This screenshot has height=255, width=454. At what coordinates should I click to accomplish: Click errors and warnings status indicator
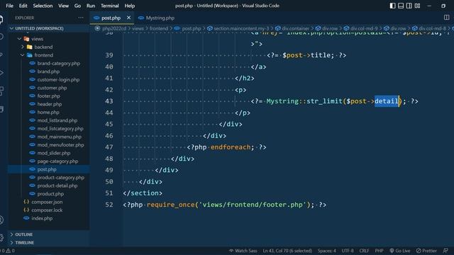point(8,251)
